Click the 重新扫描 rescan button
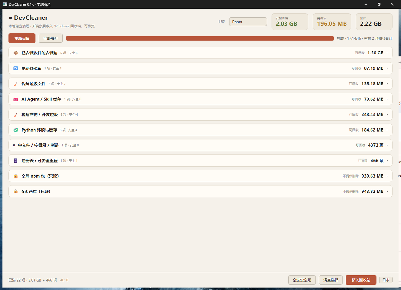 22,38
